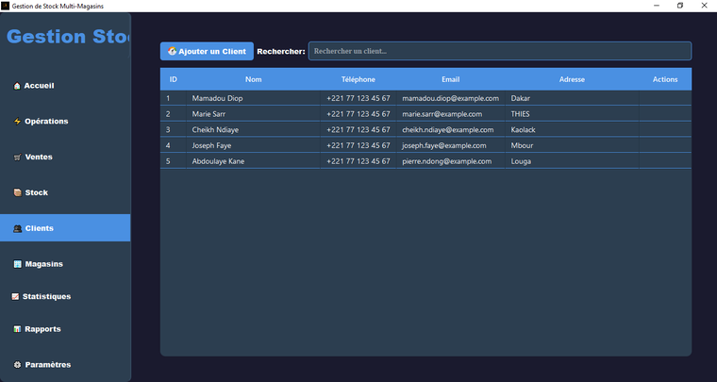Click the gear icon beside Paramètres
Image resolution: width=717 pixels, height=382 pixels.
click(17, 365)
